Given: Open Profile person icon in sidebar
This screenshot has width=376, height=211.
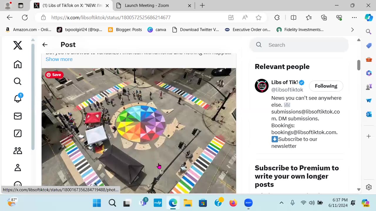Looking at the screenshot, I should (18, 168).
